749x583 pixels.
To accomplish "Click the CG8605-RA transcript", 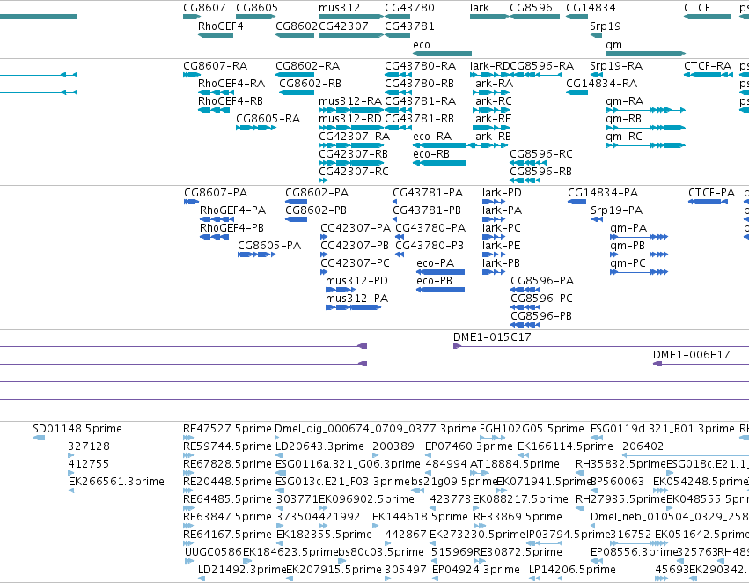I will point(256,128).
